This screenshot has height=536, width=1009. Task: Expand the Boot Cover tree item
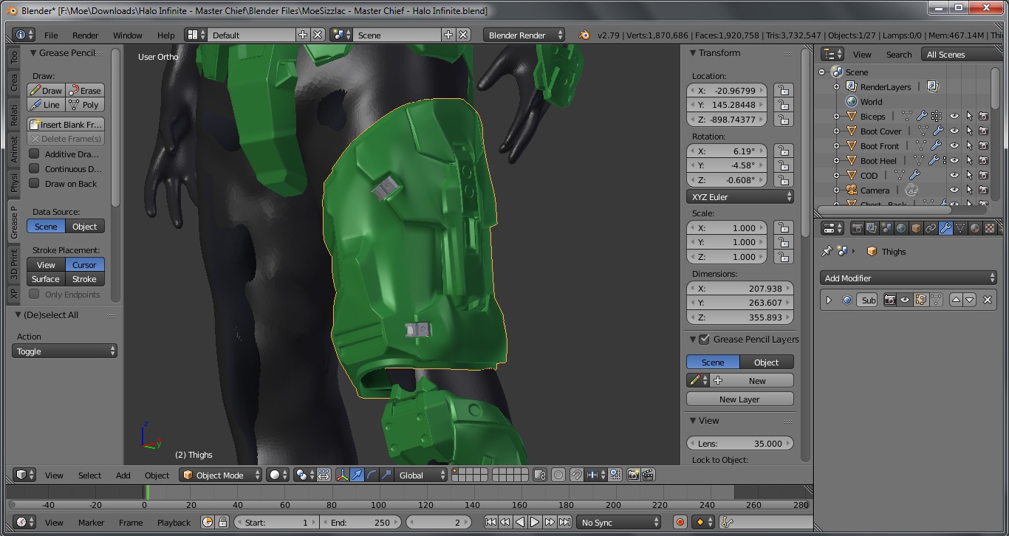coord(836,131)
